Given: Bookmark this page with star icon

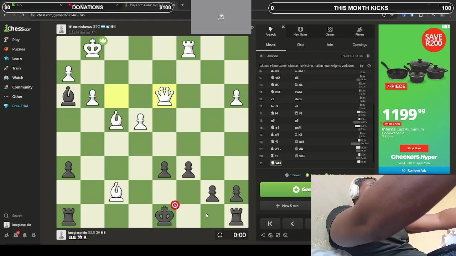Looking at the screenshot, I should click(x=392, y=15).
